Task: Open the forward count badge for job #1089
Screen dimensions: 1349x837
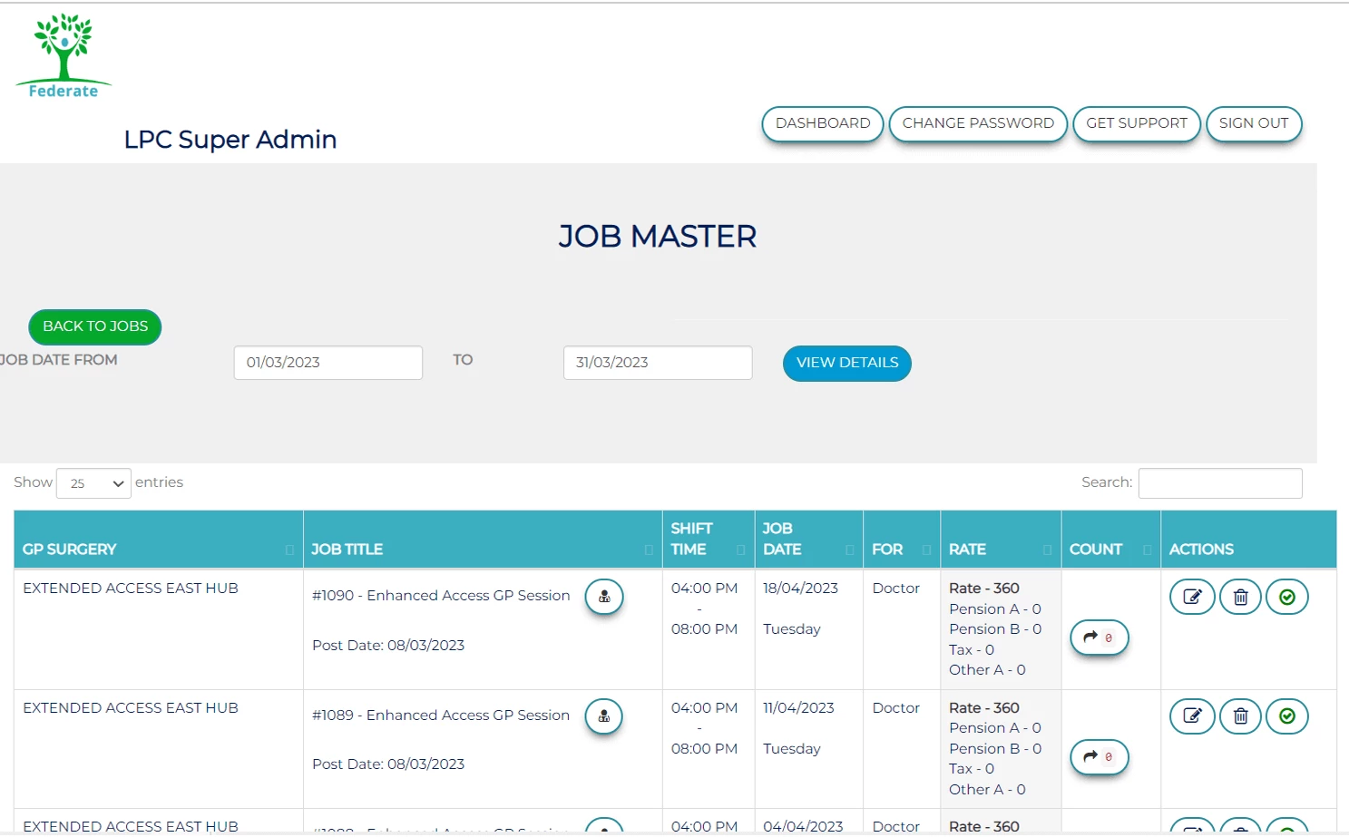Action: pos(1099,757)
